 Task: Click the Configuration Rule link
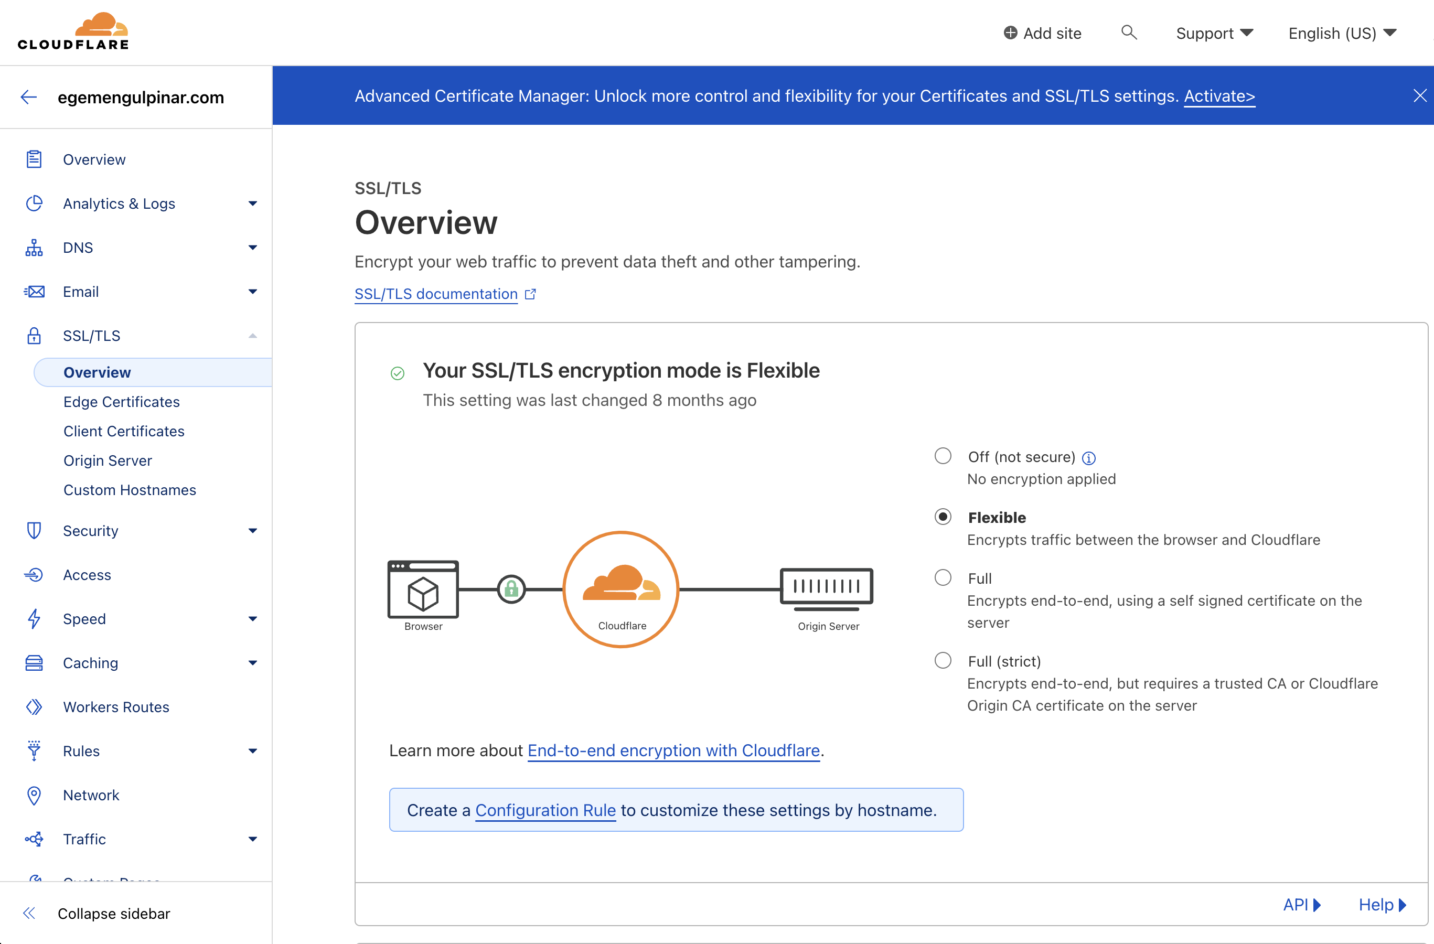tap(545, 810)
